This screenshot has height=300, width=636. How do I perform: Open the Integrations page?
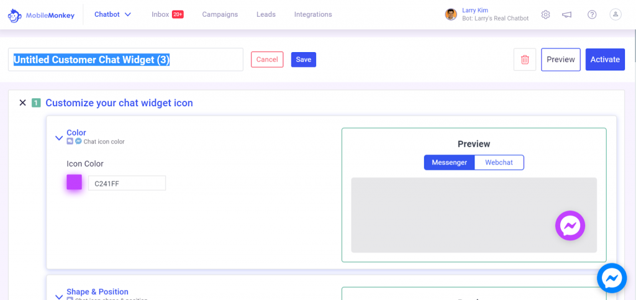pyautogui.click(x=313, y=14)
